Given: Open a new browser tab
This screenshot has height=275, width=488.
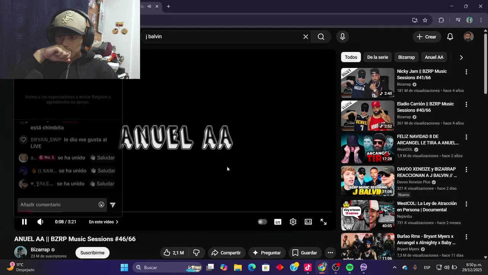Looking at the screenshot, I should (x=169, y=6).
